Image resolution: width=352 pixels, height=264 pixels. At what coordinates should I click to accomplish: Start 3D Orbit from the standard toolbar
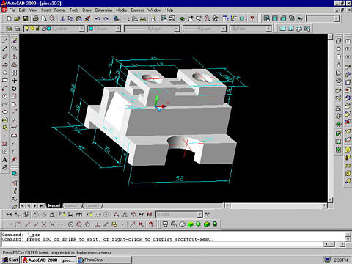tap(182, 18)
